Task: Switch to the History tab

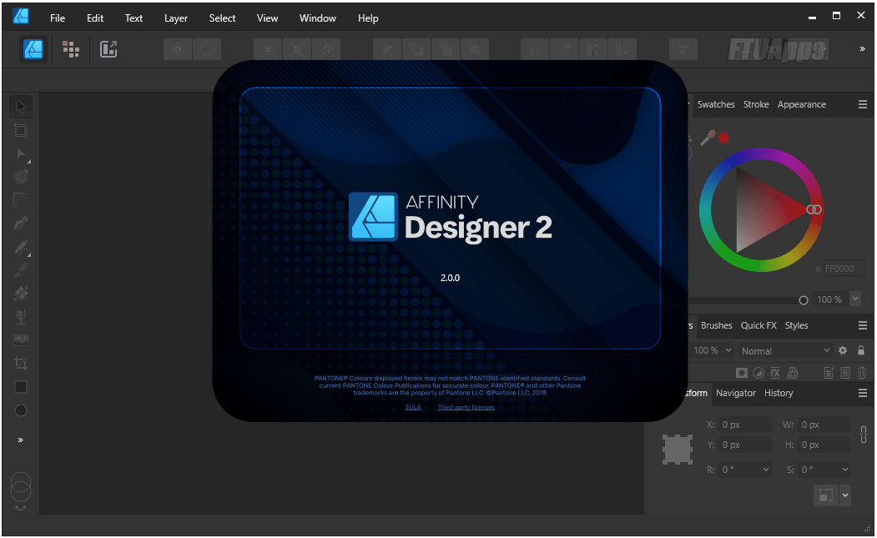Action: [779, 393]
